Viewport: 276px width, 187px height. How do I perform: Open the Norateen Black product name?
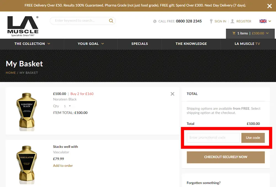[x=65, y=99]
